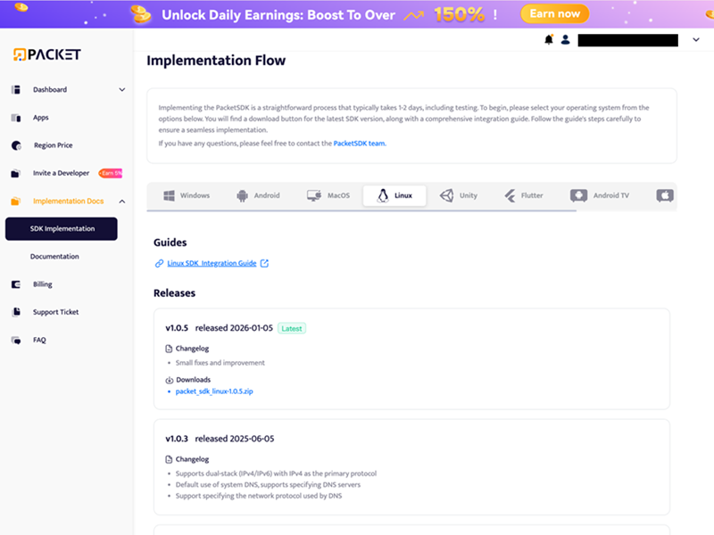Click "Small fixes and improvement" changelog entry
714x535 pixels.
(220, 363)
